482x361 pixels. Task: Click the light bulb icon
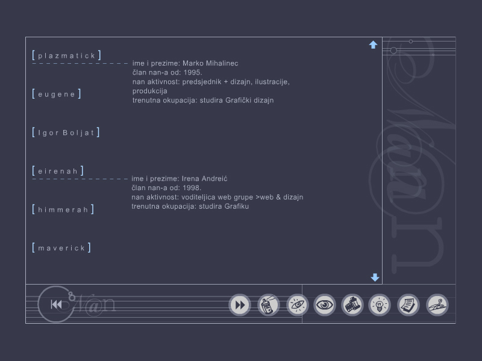[380, 305]
